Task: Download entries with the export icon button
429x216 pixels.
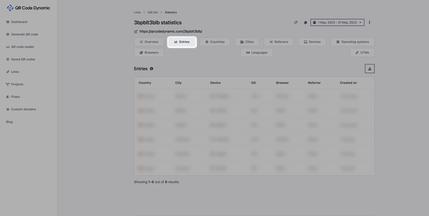Action: coord(370,69)
